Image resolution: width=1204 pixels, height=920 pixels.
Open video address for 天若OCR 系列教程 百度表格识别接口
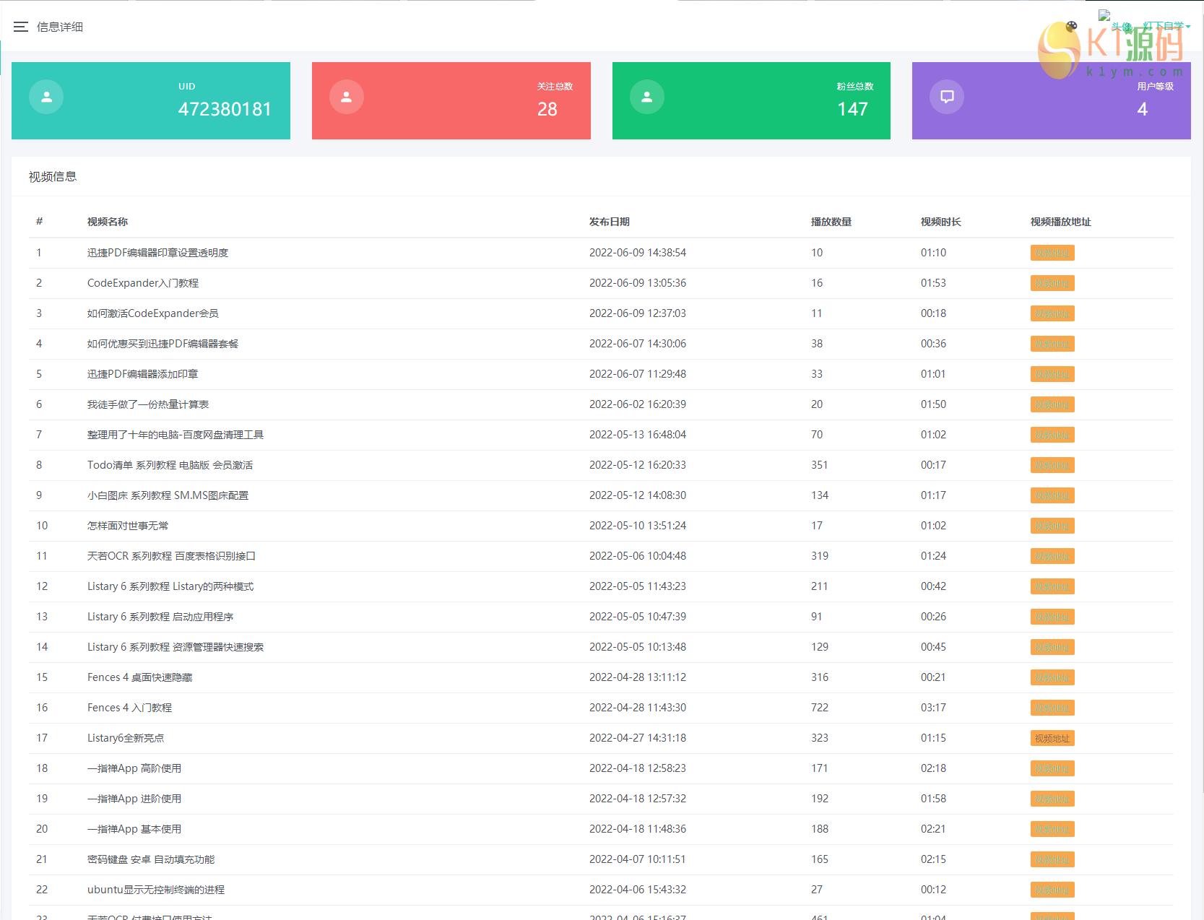click(x=1052, y=556)
